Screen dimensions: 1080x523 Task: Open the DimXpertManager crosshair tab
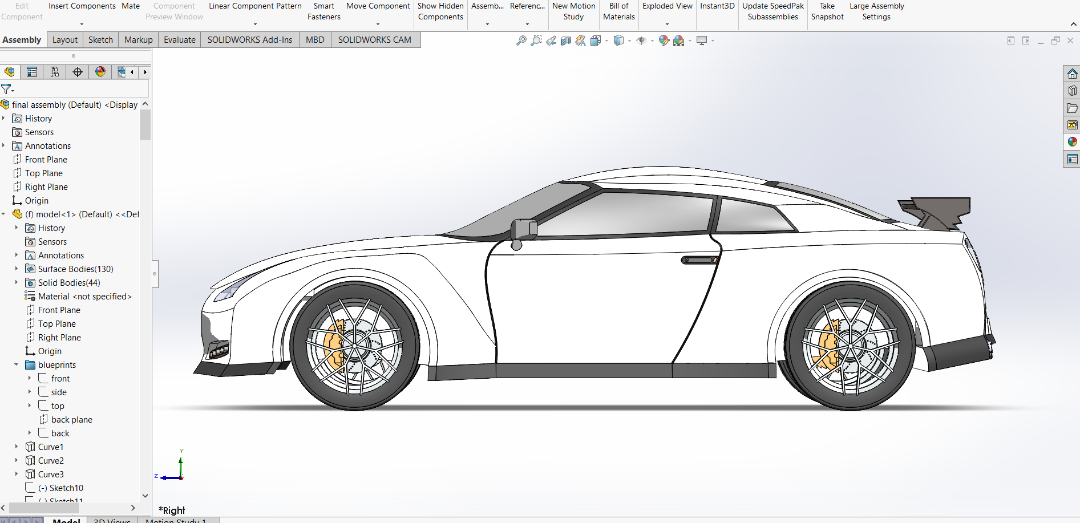click(x=78, y=72)
